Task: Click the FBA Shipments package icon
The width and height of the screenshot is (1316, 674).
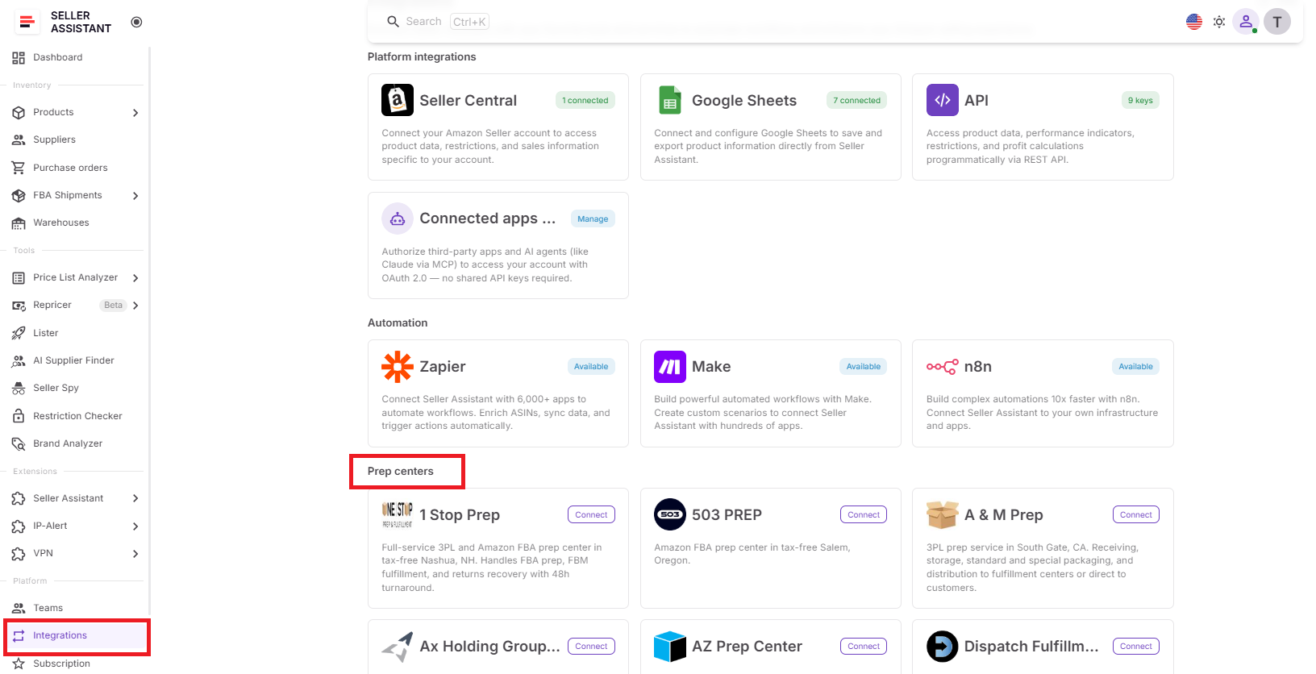Action: tap(19, 196)
